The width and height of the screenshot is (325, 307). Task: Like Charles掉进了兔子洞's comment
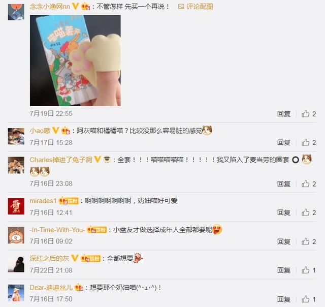305,183
